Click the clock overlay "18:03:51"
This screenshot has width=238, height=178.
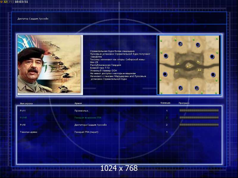(x=21, y=2)
